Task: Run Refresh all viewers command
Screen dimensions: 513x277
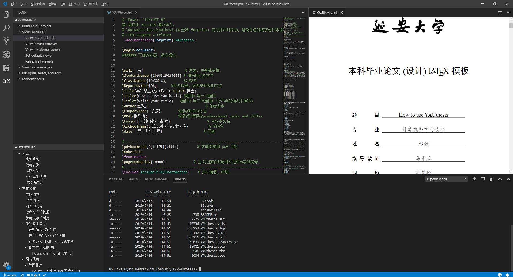Action: click(x=39, y=61)
